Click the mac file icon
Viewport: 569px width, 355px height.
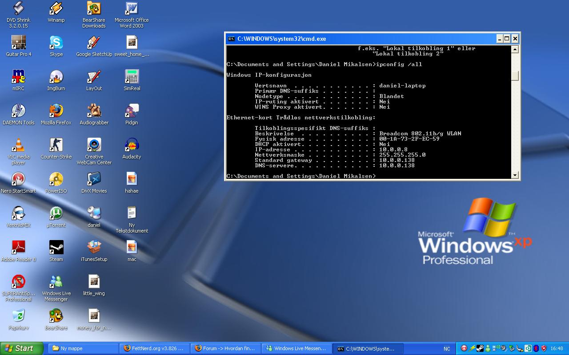tap(132, 251)
